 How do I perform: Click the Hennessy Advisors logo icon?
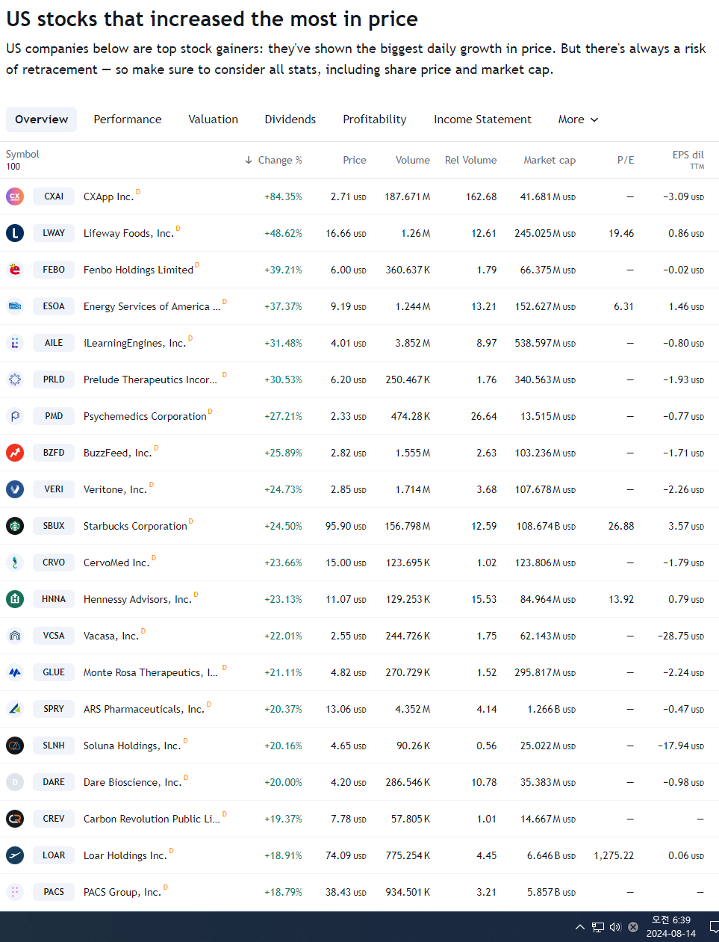tap(15, 599)
